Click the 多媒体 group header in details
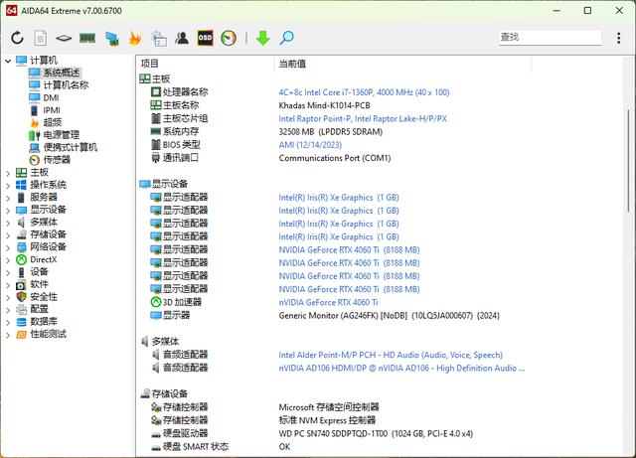 pyautogui.click(x=165, y=342)
